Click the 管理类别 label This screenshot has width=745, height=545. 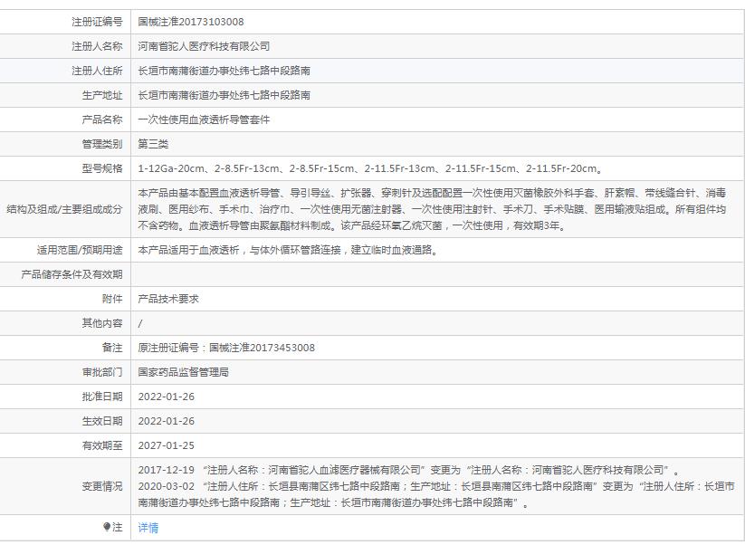tap(102, 144)
